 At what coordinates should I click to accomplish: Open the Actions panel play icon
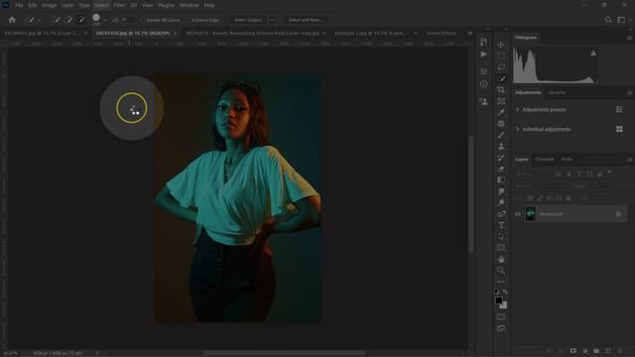(x=483, y=54)
